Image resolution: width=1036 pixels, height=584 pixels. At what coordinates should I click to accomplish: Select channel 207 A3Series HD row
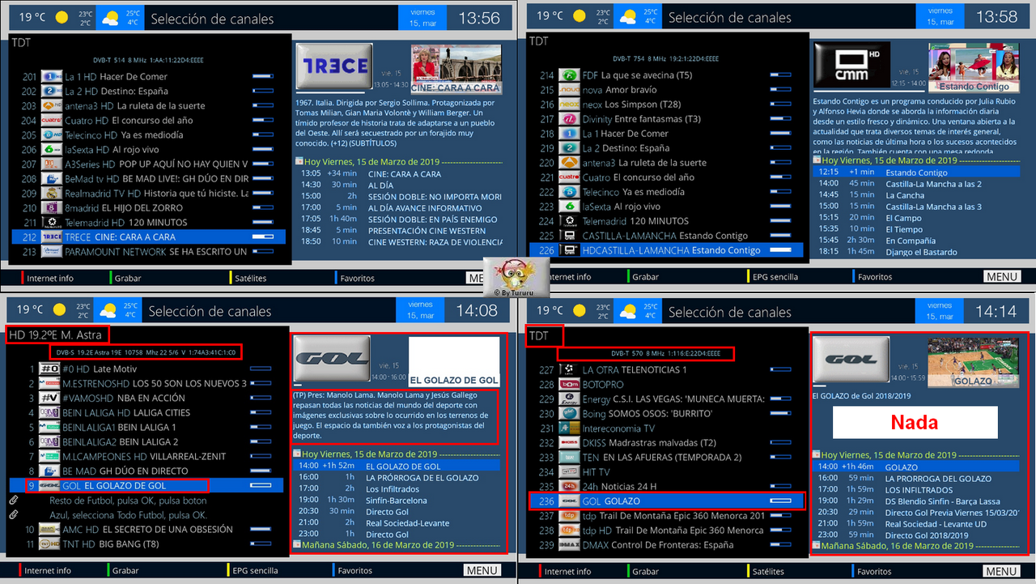click(148, 164)
